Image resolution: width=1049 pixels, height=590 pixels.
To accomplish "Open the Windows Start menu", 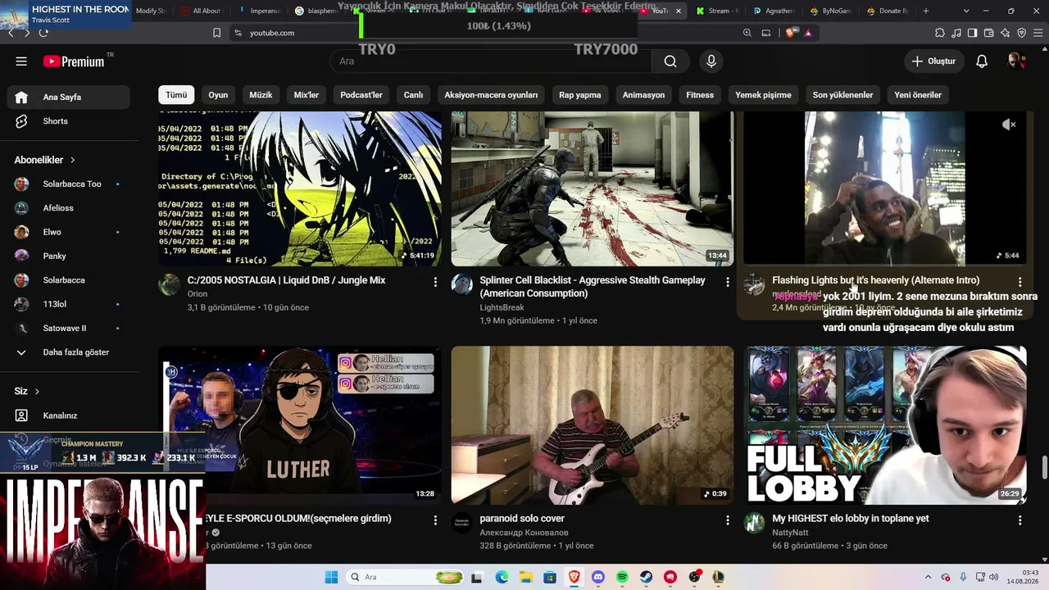I will pyautogui.click(x=331, y=577).
